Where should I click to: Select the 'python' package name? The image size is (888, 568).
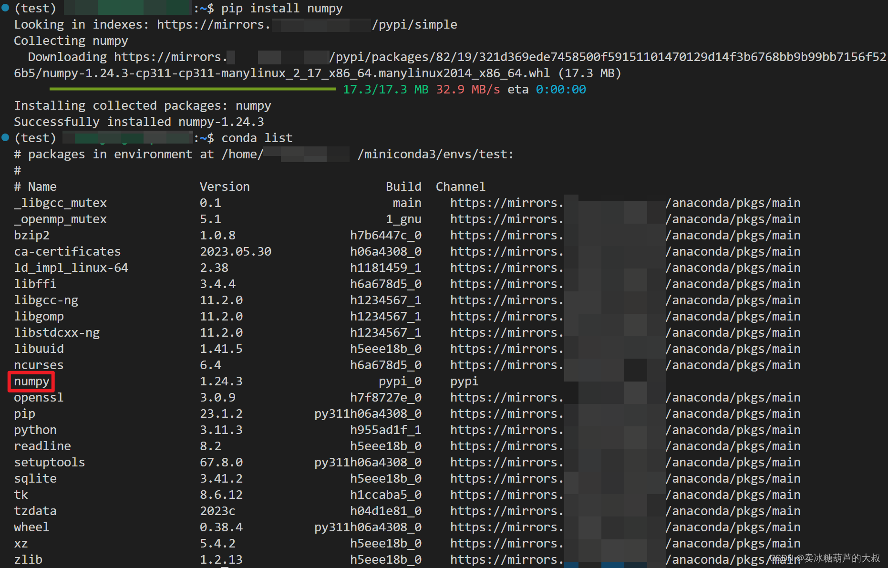click(35, 430)
